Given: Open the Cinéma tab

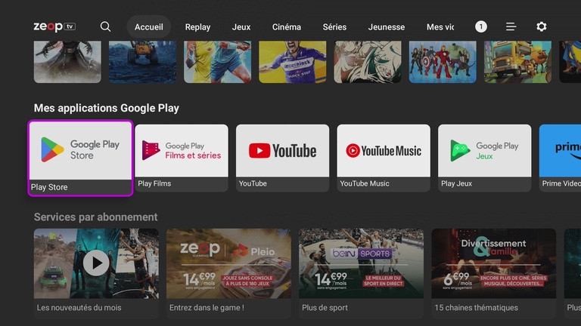Looking at the screenshot, I should tap(287, 27).
